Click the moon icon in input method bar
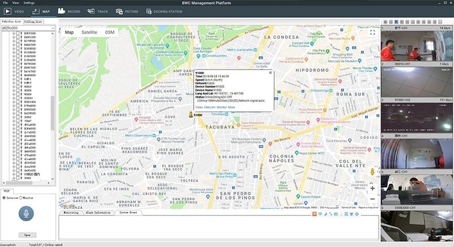This screenshot has height=247, width=454. [325, 214]
